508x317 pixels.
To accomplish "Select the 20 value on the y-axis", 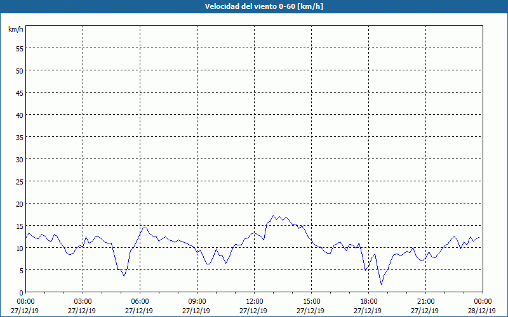I will pyautogui.click(x=20, y=204).
